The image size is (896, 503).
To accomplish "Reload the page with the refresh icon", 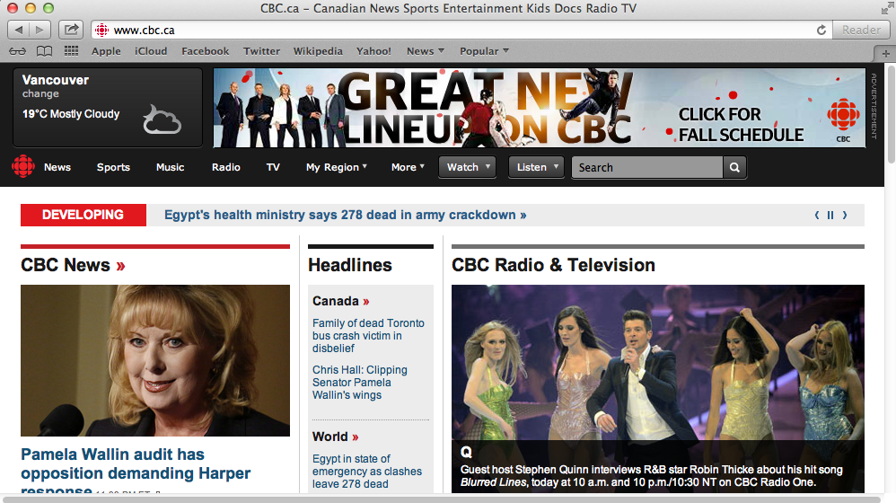I will point(821,31).
